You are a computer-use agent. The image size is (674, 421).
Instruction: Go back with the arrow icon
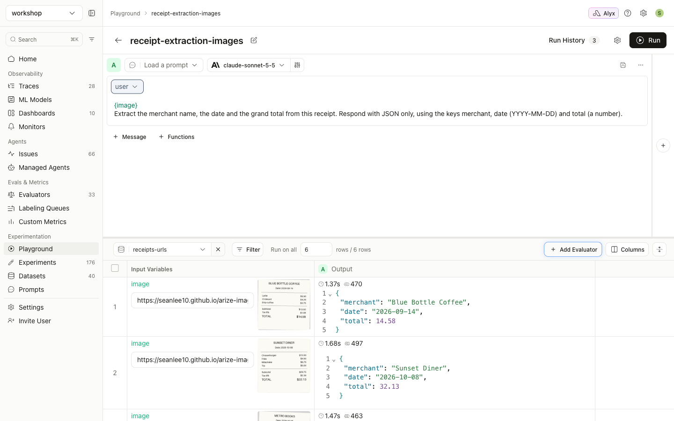[118, 40]
